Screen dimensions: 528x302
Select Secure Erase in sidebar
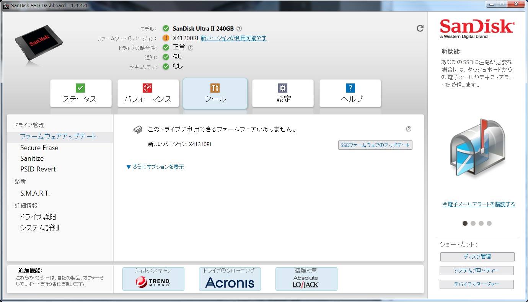(x=39, y=148)
